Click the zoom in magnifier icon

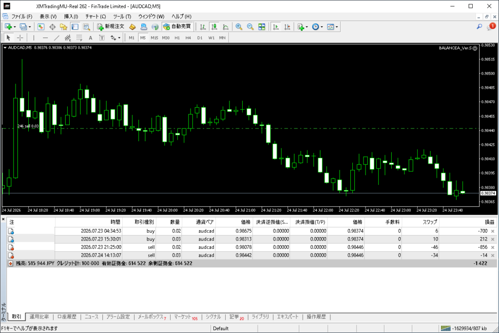(x=239, y=27)
